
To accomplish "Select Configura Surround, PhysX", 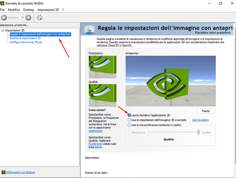I will (26, 42).
